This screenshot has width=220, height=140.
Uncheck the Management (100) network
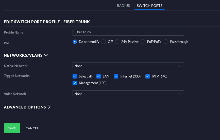[x=75, y=83]
